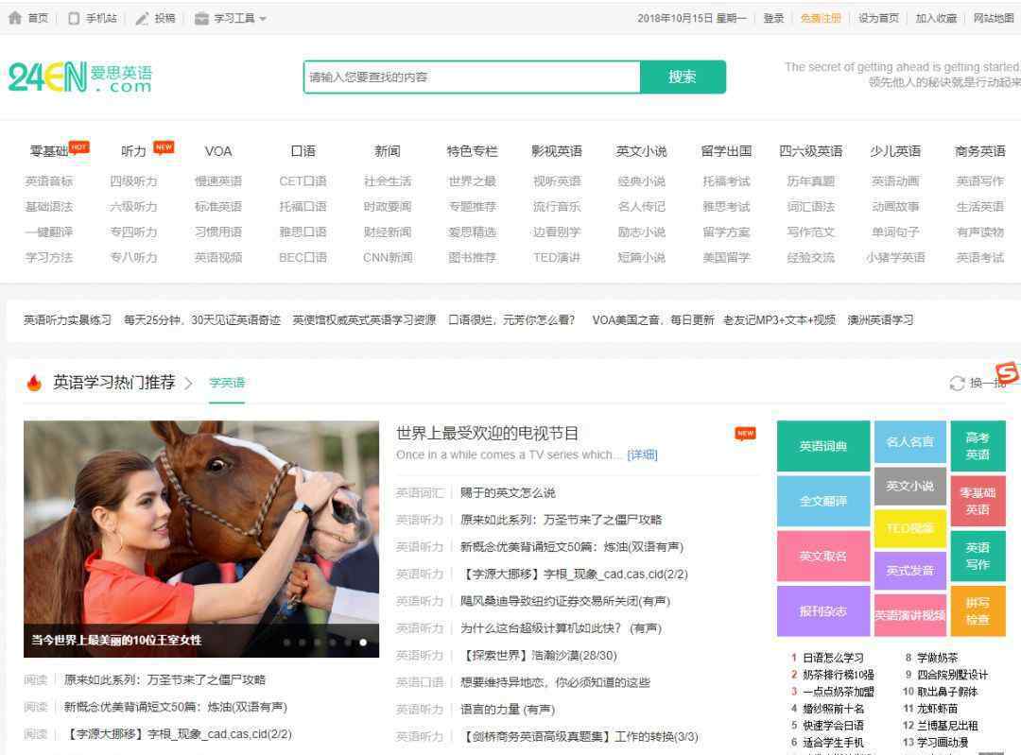Click the orange 免费注册 link
The width and height of the screenshot is (1021, 755).
point(820,18)
